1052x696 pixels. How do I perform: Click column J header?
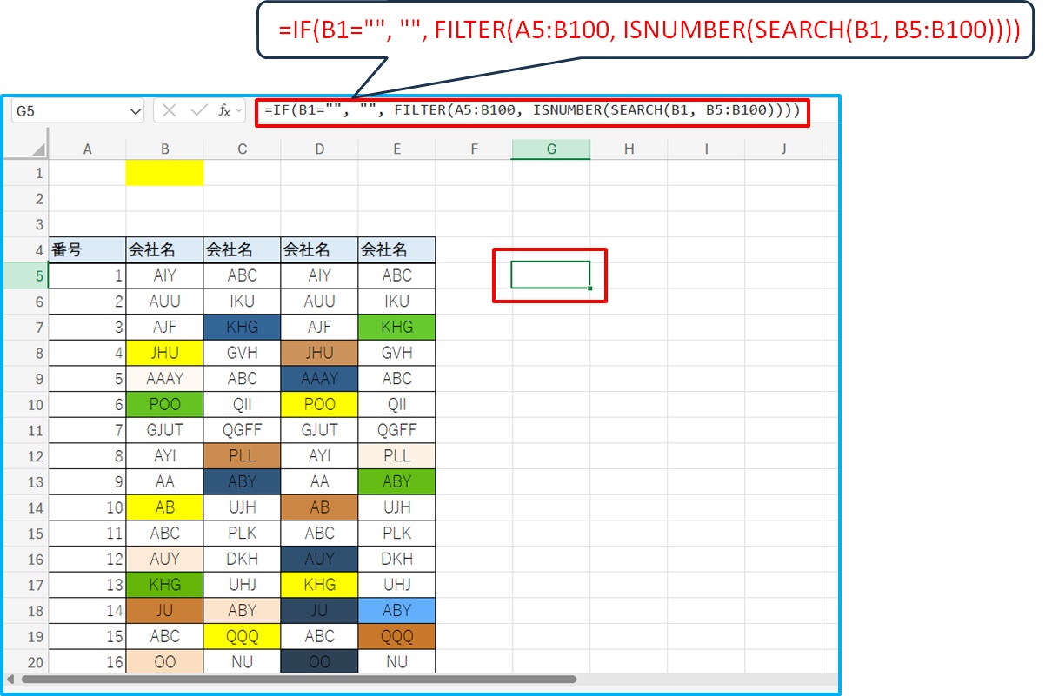(783, 149)
